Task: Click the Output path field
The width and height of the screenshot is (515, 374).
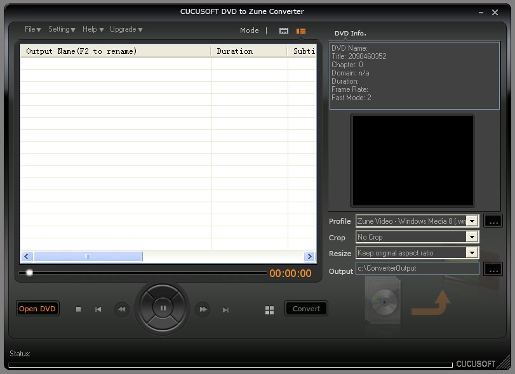Action: 417,268
